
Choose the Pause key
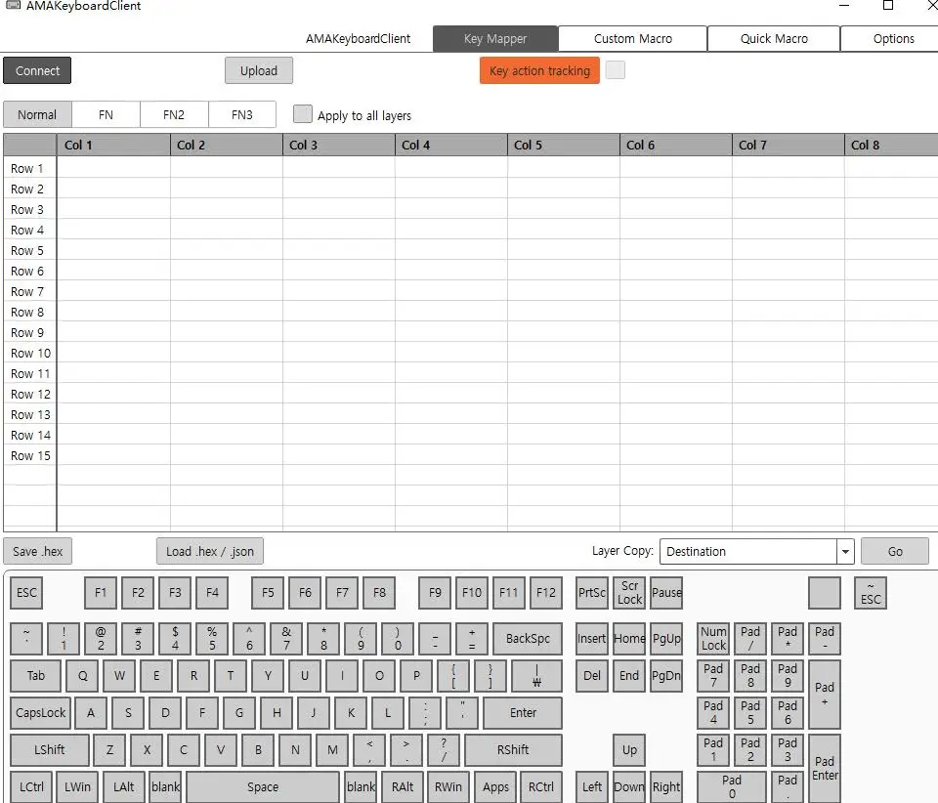666,593
